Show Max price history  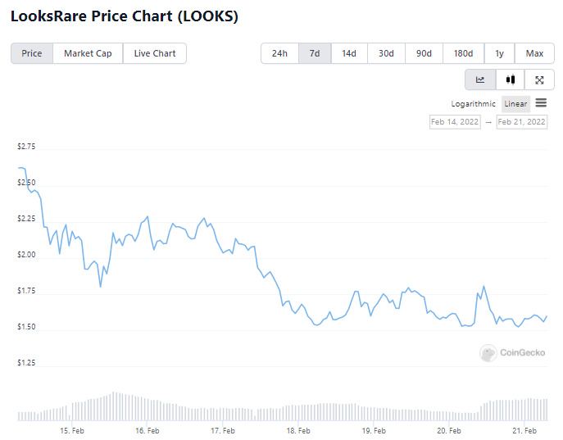(534, 53)
